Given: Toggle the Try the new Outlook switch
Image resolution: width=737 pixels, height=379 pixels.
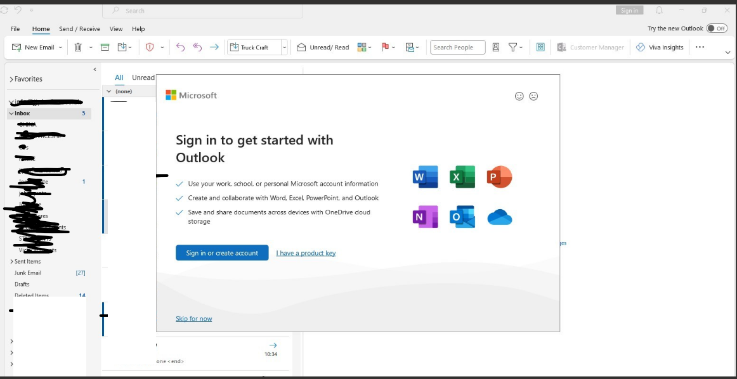Looking at the screenshot, I should click(x=717, y=29).
